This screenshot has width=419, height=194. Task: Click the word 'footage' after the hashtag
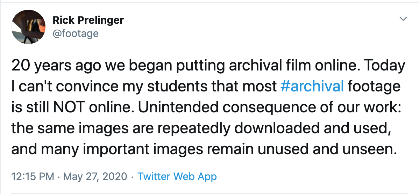[x=374, y=86]
